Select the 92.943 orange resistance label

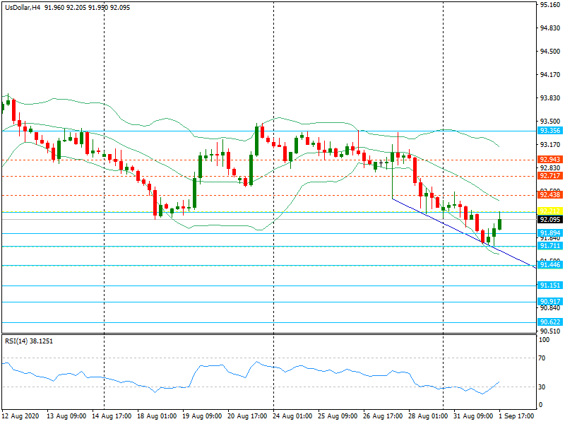[549, 160]
